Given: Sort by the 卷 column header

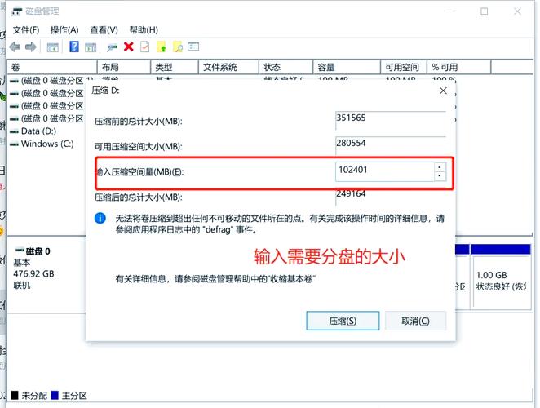Looking at the screenshot, I should pyautogui.click(x=51, y=67).
